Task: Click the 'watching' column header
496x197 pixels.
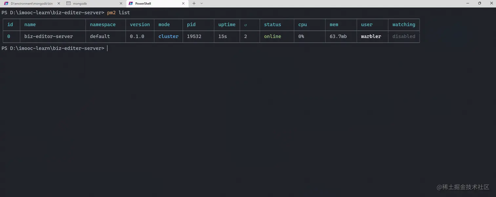Action: (404, 25)
